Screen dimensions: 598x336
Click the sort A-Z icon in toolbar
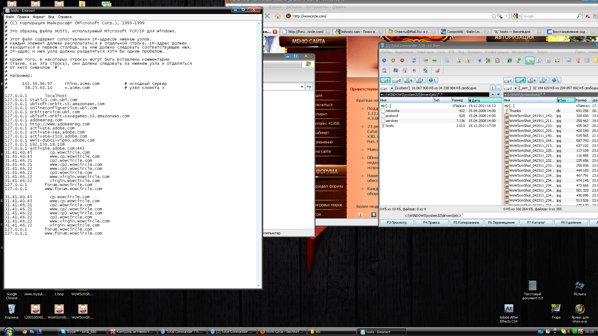[x=488, y=61]
